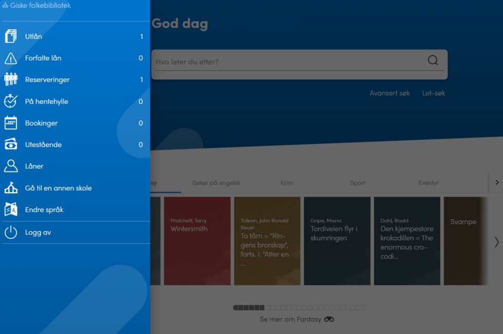503x334 pixels.
Task: Advance book carousel with right chevron
Action: [496, 242]
